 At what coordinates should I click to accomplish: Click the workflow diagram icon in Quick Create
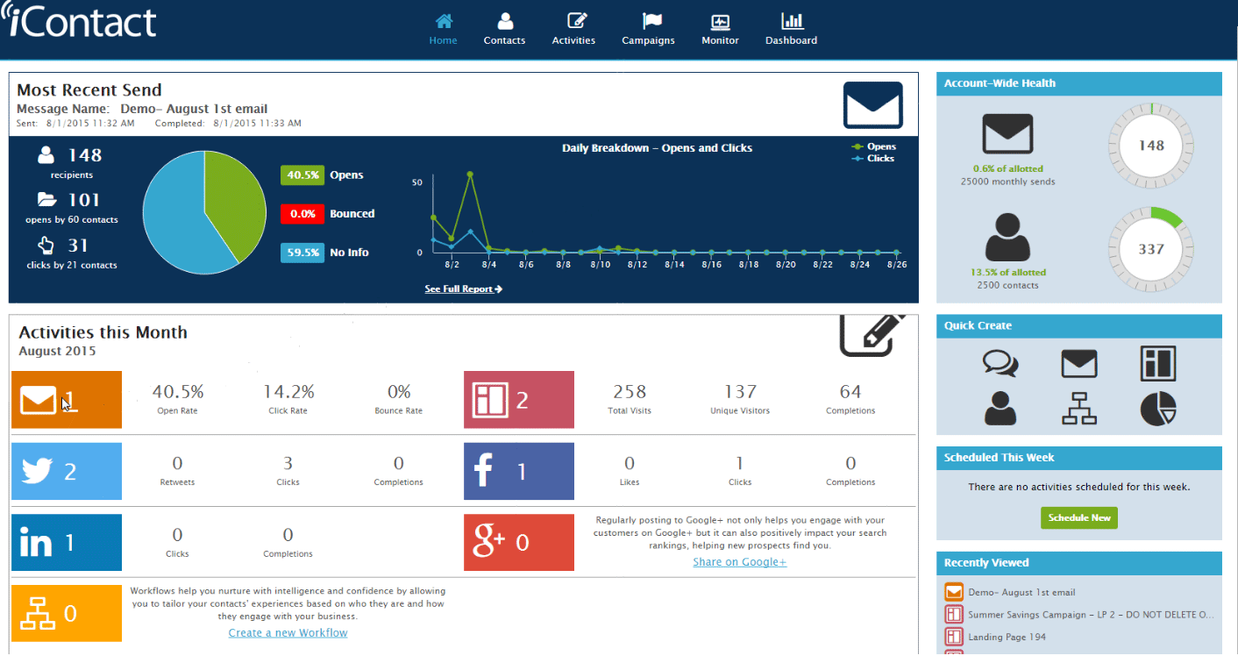pyautogui.click(x=1079, y=408)
